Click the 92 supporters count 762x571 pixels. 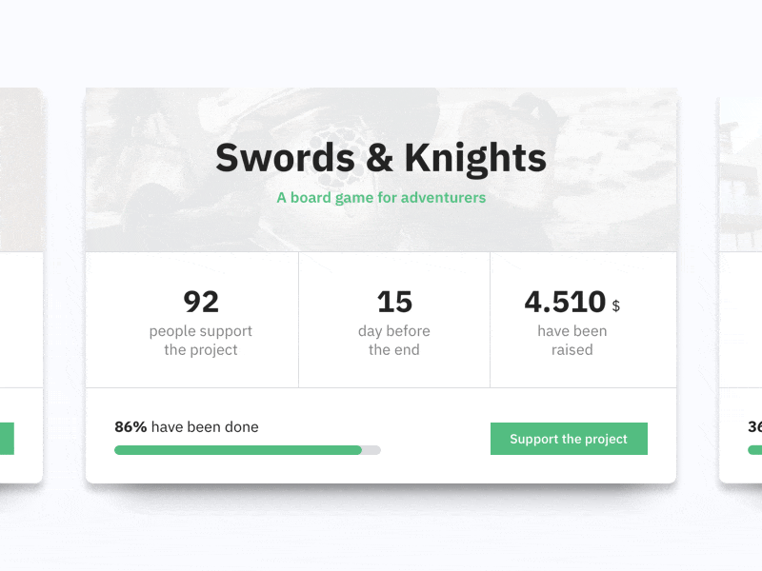click(x=201, y=302)
